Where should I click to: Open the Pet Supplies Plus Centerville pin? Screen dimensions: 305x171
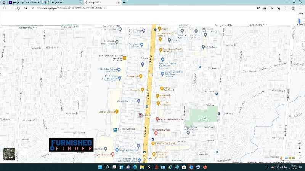tap(119, 78)
